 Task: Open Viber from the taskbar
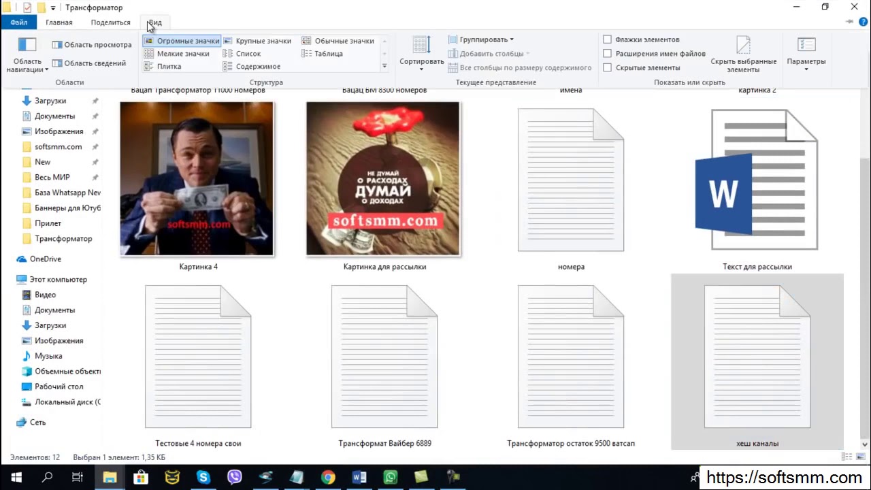pyautogui.click(x=235, y=477)
